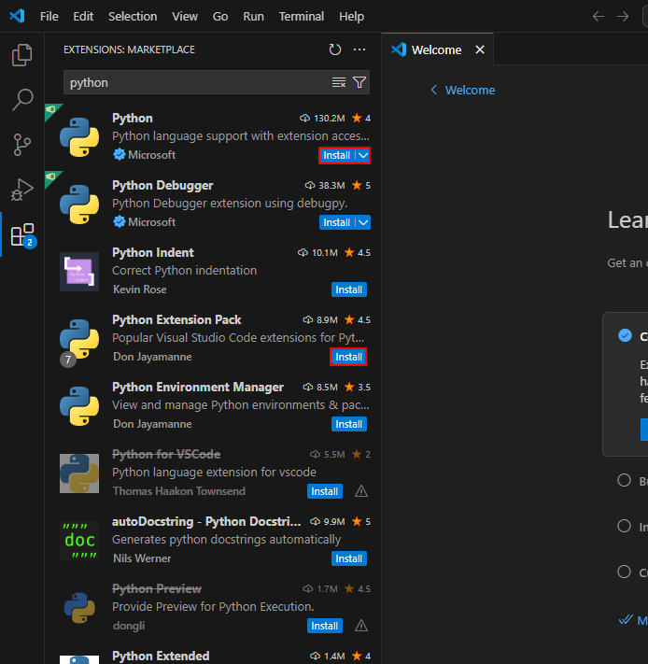
Task: Open the Help menu
Action: 351,17
